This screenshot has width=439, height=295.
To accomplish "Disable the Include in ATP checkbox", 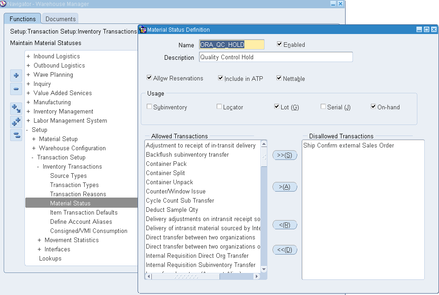I will 220,78.
